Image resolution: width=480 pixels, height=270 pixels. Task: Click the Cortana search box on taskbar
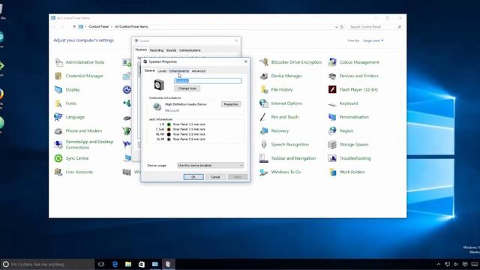pos(47,264)
